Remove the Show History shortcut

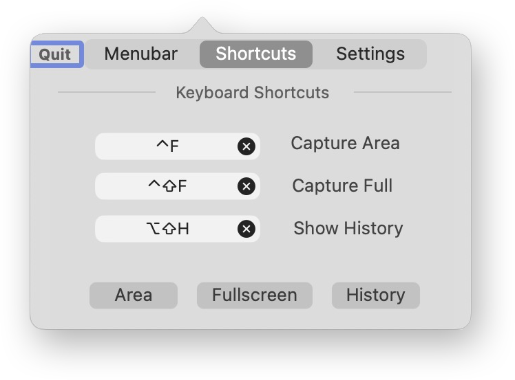[246, 229]
